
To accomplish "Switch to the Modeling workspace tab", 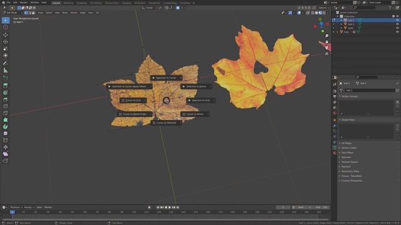I will [x=68, y=2].
